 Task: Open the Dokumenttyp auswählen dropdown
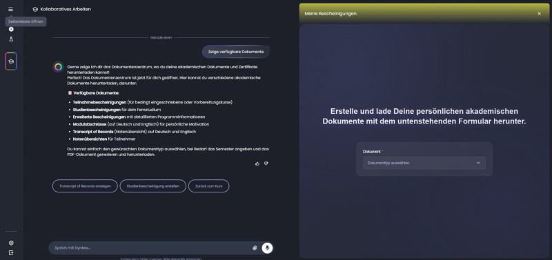coord(424,163)
